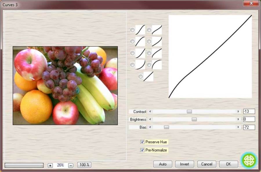Click the Contrast value field showing -13
The height and width of the screenshot is (172, 261).
pyautogui.click(x=249, y=111)
